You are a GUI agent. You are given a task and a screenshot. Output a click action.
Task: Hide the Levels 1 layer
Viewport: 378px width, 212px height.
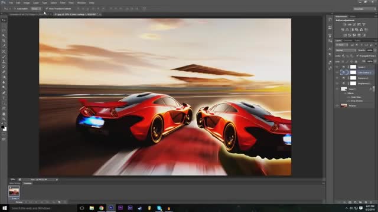(x=337, y=67)
